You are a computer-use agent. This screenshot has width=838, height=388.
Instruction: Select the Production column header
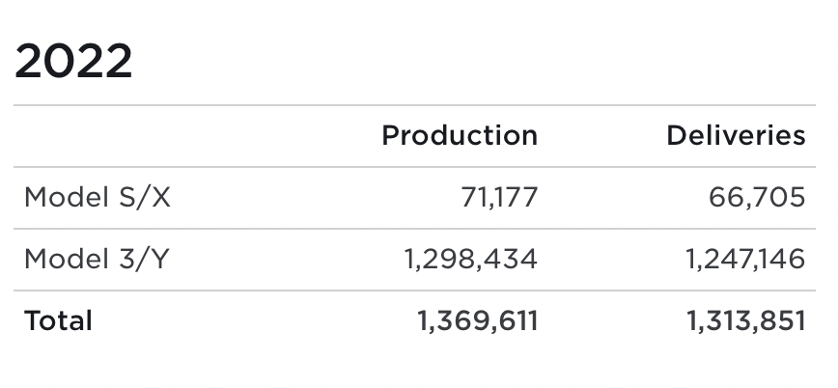click(x=460, y=135)
